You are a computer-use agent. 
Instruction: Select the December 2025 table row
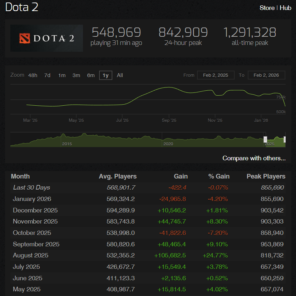(x=148, y=210)
